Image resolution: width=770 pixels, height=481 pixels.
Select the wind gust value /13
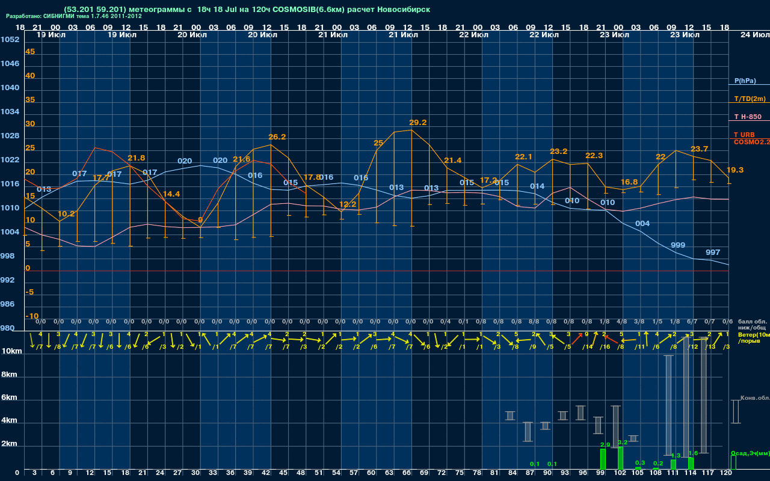[x=710, y=347]
